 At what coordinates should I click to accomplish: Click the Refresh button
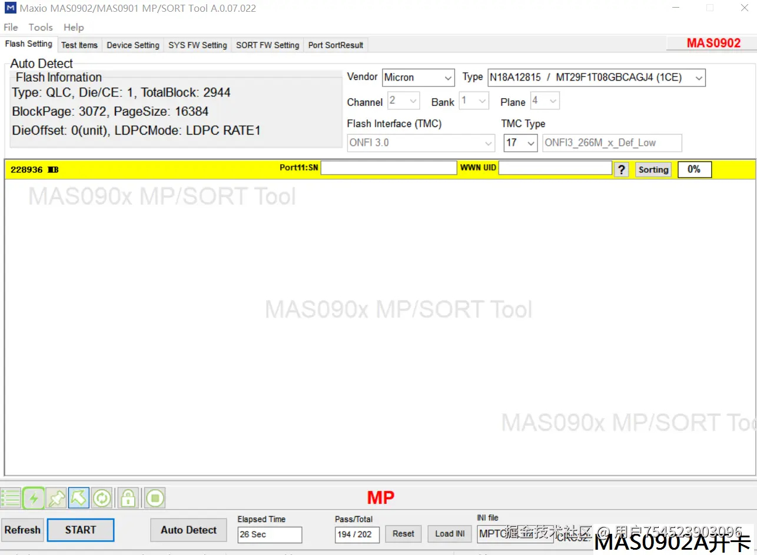click(x=22, y=530)
